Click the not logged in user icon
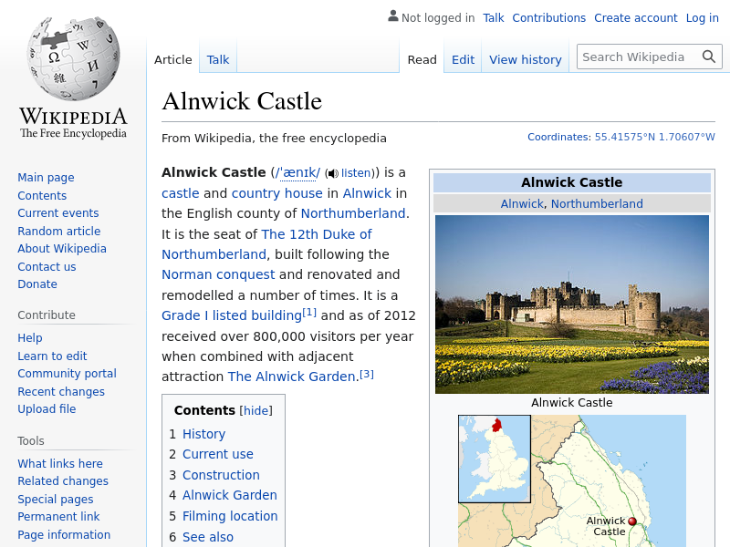Screen dimensions: 730x547 [392, 16]
